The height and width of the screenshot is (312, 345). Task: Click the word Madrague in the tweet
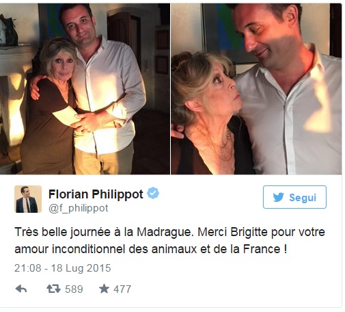[165, 232]
